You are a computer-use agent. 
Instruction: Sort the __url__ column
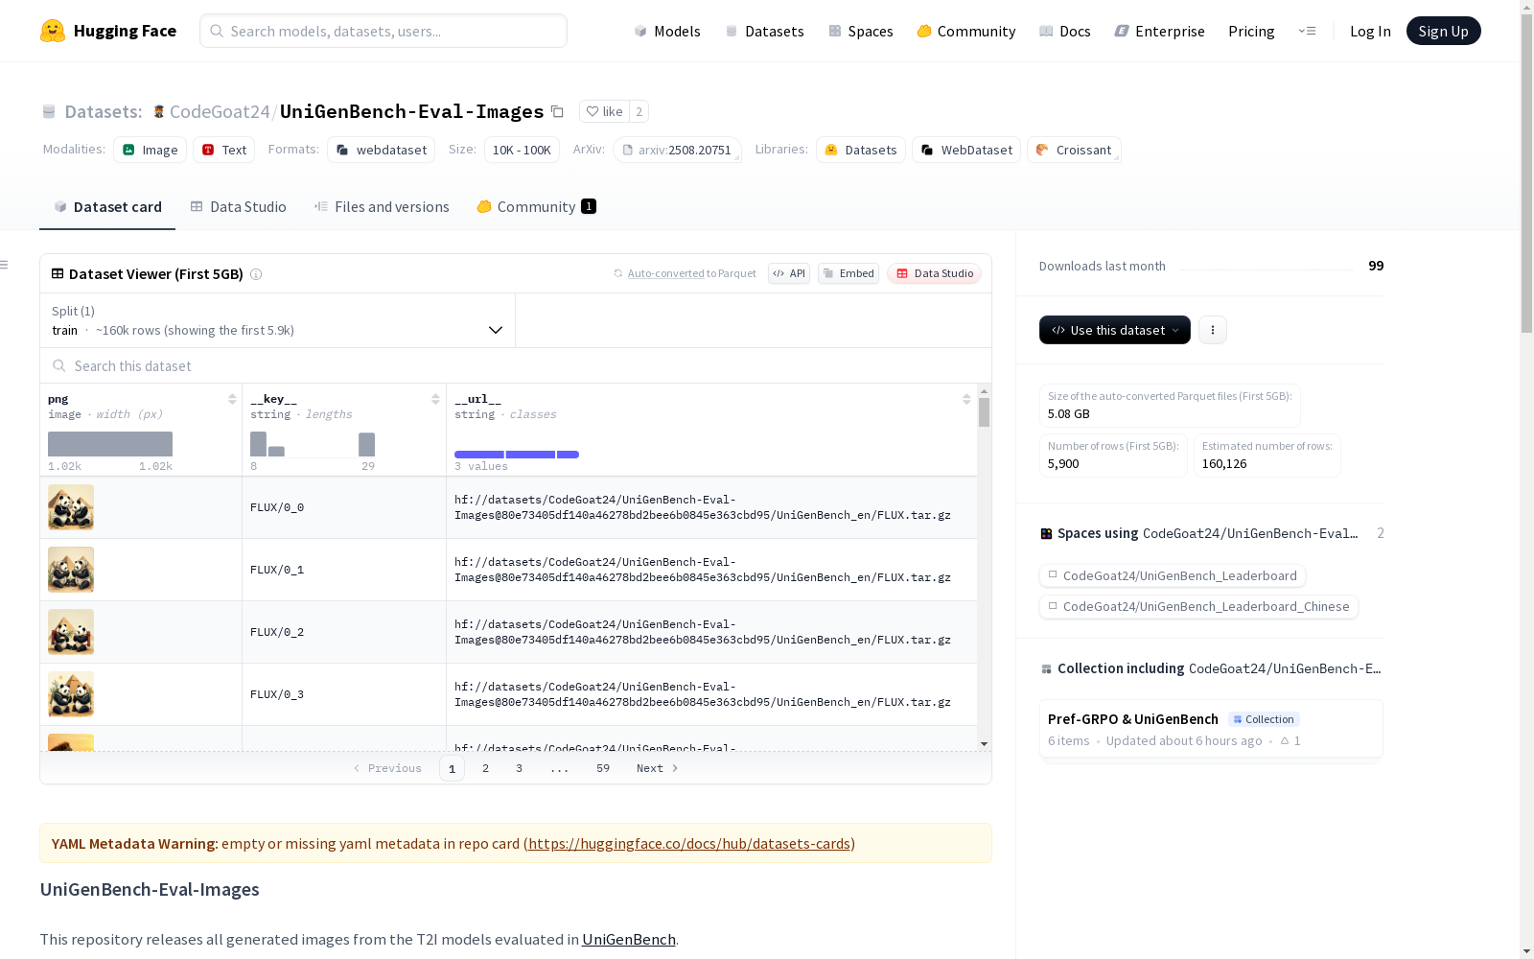click(966, 399)
